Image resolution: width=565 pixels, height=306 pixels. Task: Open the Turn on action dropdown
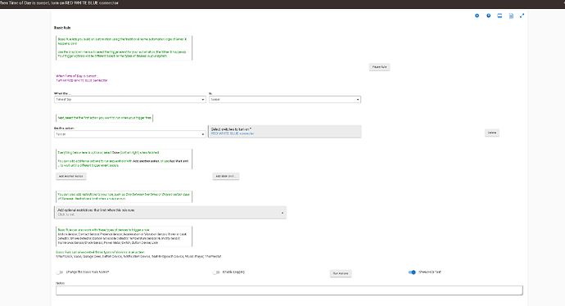(x=130, y=134)
